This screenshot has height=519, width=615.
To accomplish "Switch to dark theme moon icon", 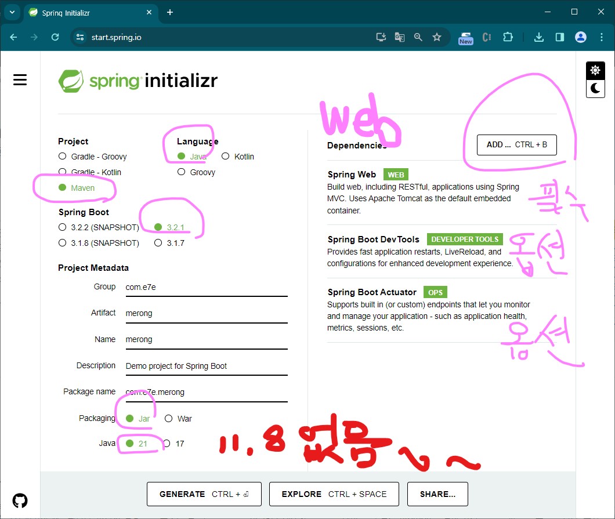I will [595, 88].
